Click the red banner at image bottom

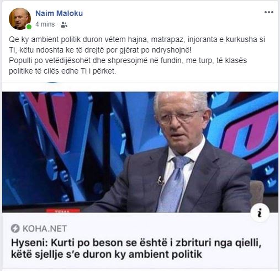[x=63, y=211]
